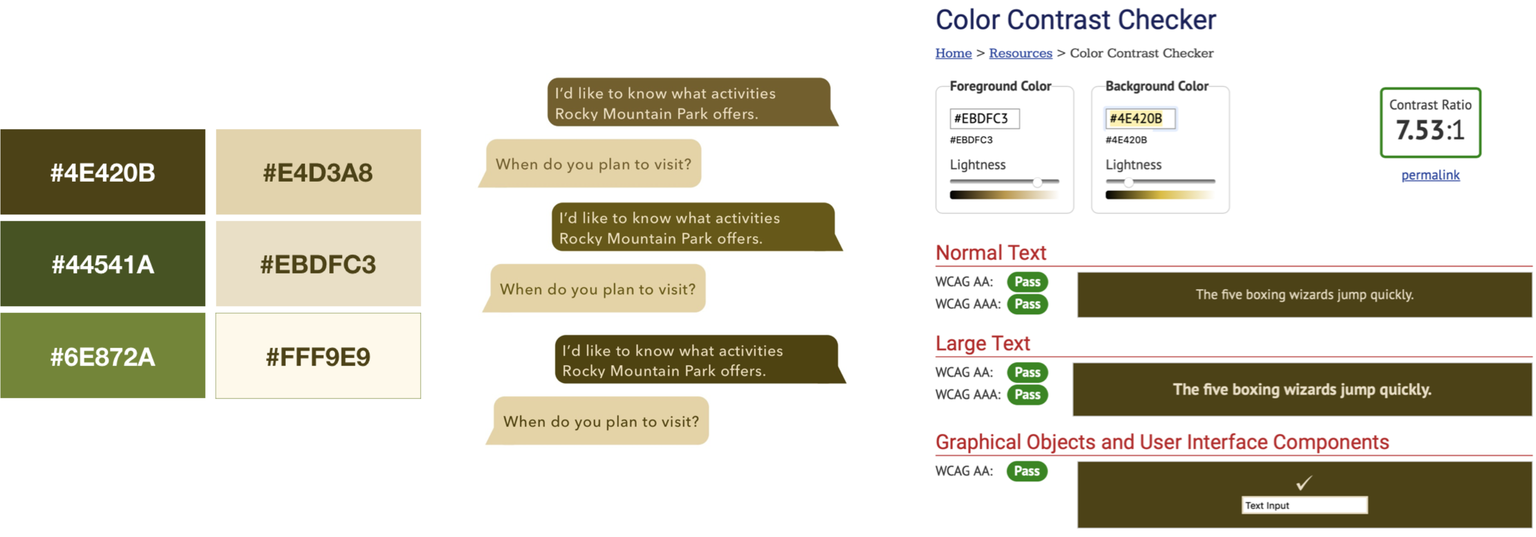Select the #FFF9E9 cream swatch
1536x537 pixels.
(318, 356)
